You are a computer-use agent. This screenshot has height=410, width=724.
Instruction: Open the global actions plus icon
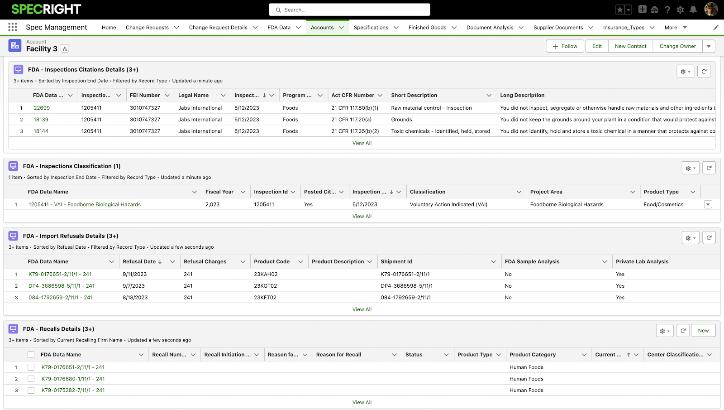[x=642, y=9]
